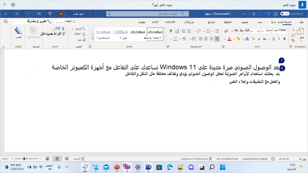Click the Bullets list icon
Screen dimensions: 308x173
point(217,31)
